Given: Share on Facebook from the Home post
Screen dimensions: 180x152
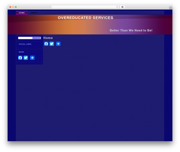Looking at the screenshot, I should point(46,44).
